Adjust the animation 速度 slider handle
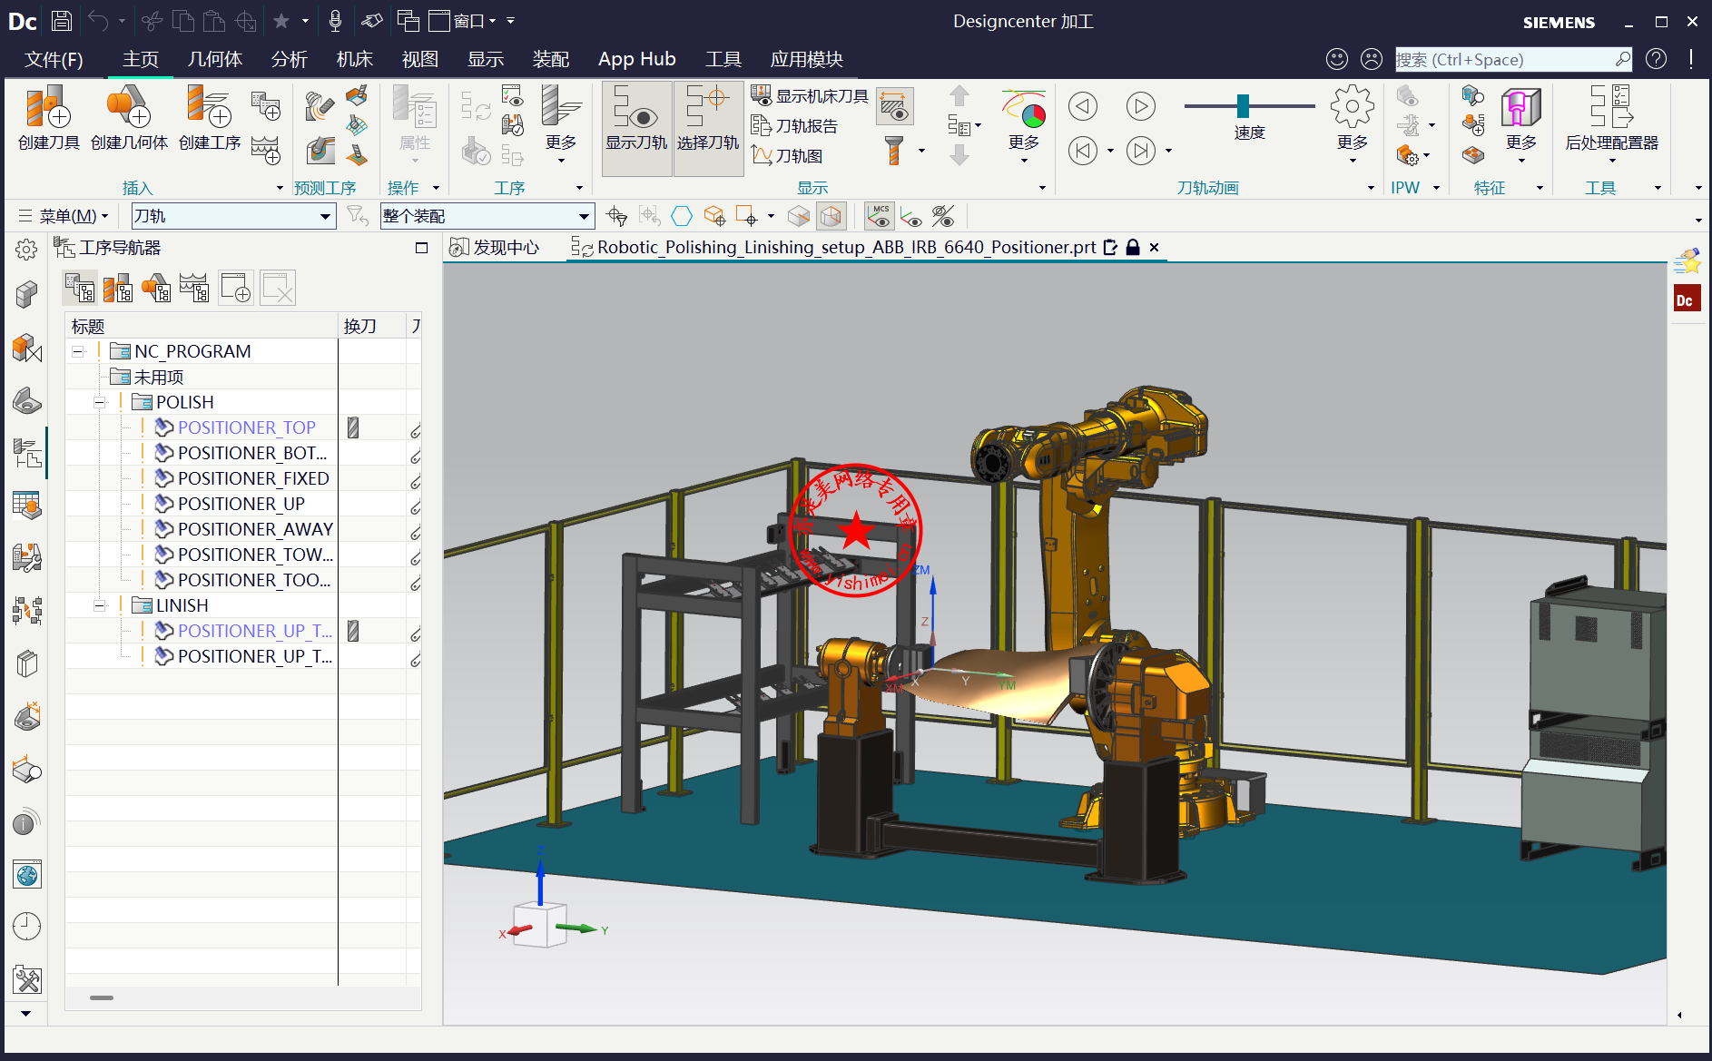1712x1061 pixels. pos(1243,106)
